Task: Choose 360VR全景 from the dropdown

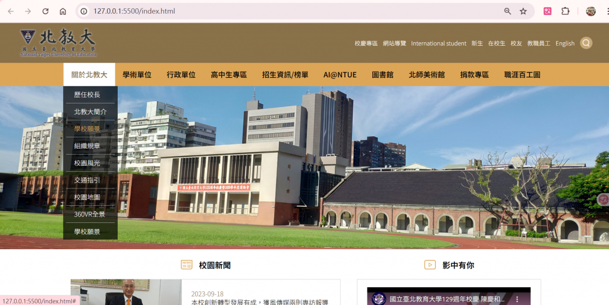Action: [x=90, y=214]
